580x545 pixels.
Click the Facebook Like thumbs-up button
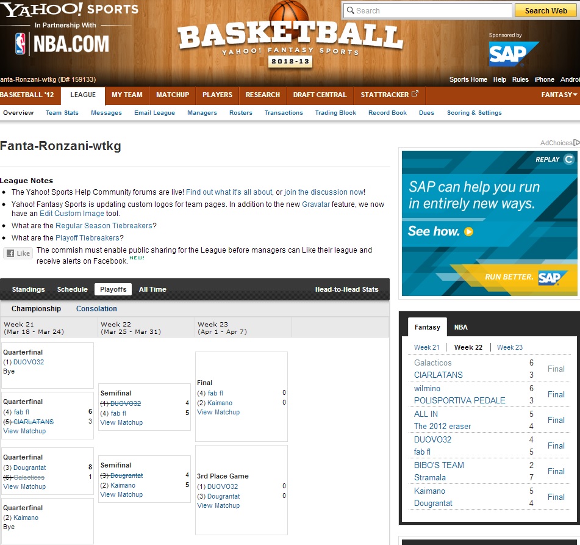pyautogui.click(x=18, y=253)
